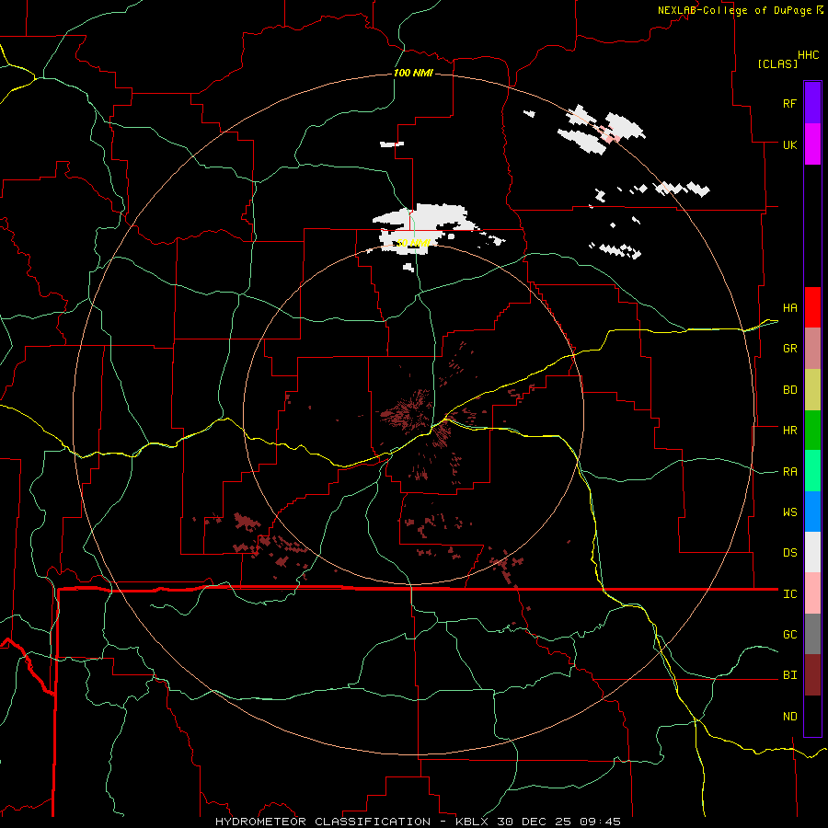Click the blue WS legend color swatch
828x828 pixels.
(x=812, y=512)
